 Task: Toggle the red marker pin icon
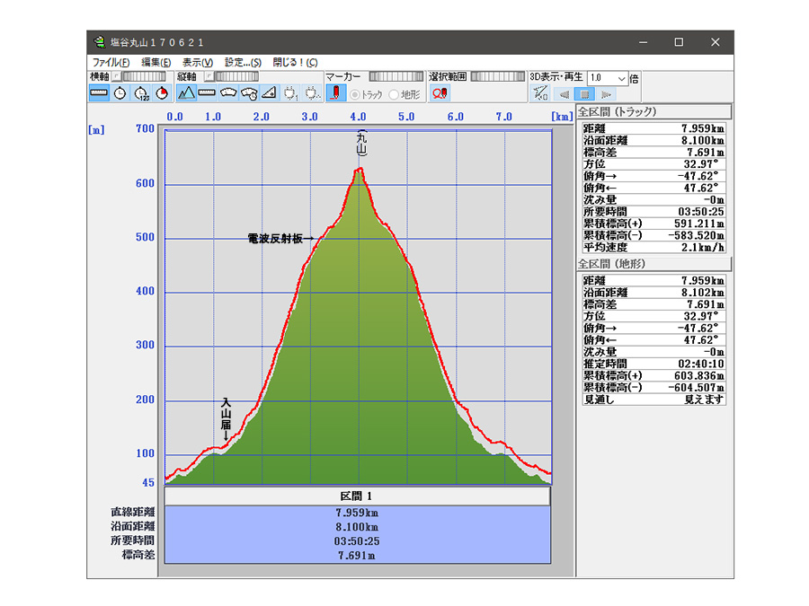coord(335,92)
